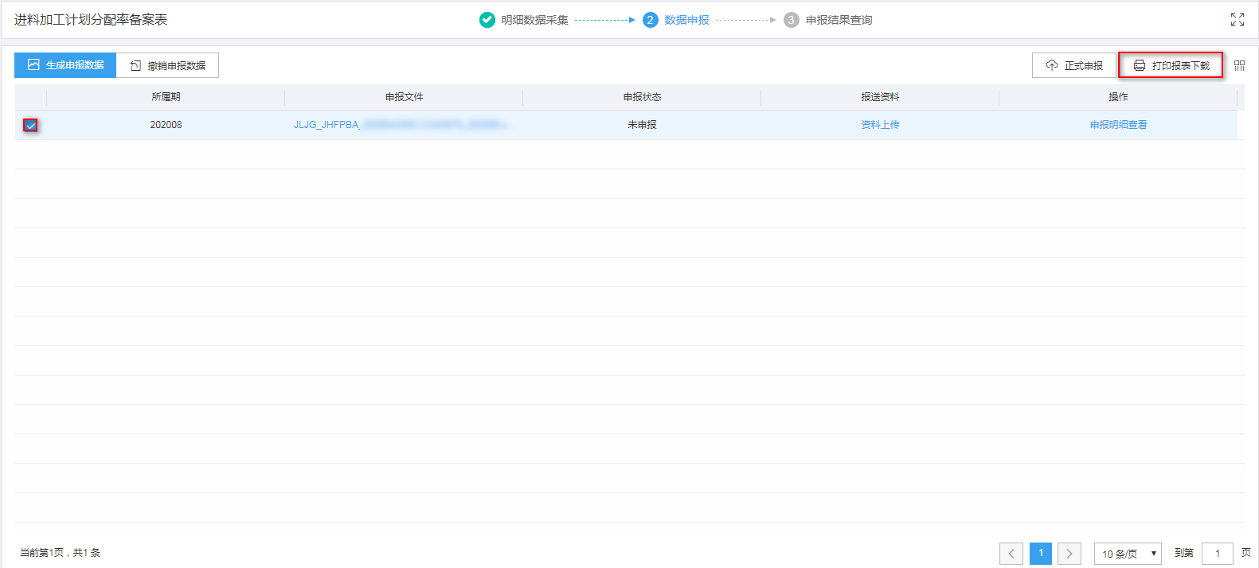Focus the jump-to-page input field

click(x=1218, y=554)
